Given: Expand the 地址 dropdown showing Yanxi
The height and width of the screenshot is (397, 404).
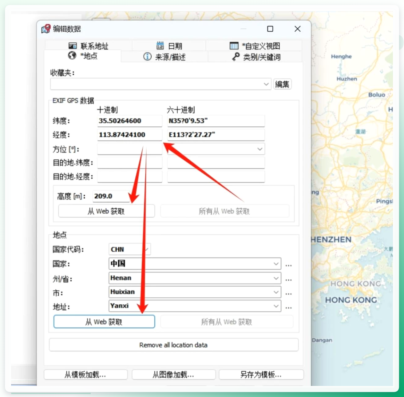Looking at the screenshot, I should click(x=276, y=306).
